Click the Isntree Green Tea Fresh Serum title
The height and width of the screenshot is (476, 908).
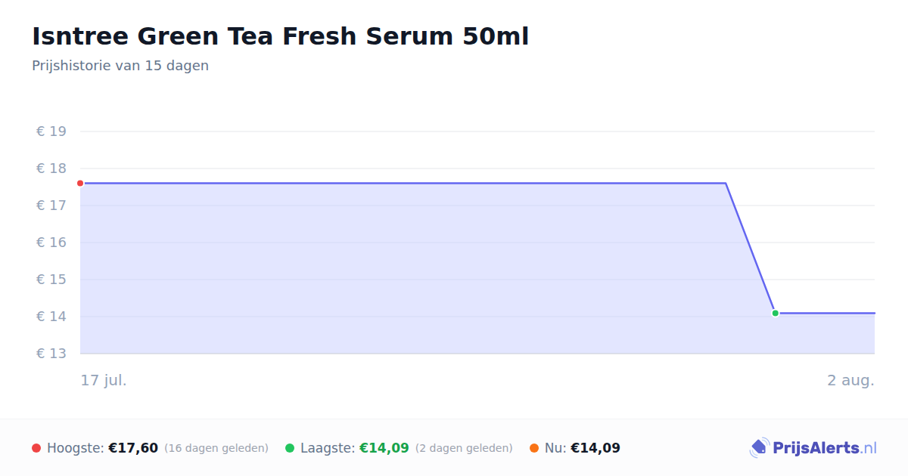281,36
